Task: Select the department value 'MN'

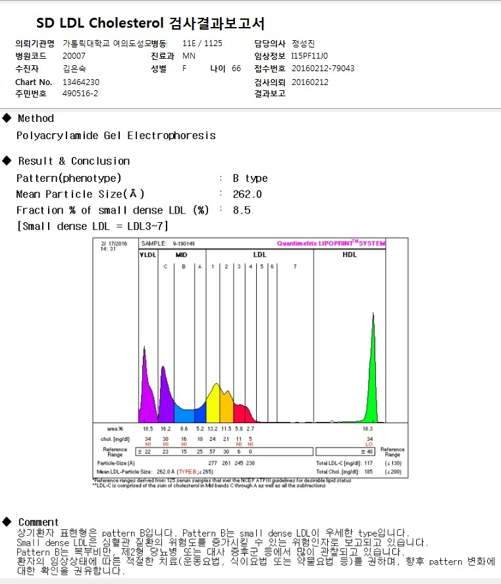Action: coord(188,56)
